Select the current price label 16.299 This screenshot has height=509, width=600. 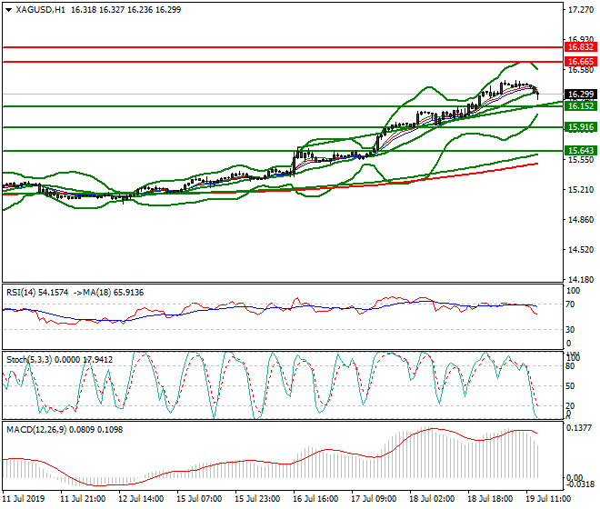[581, 95]
